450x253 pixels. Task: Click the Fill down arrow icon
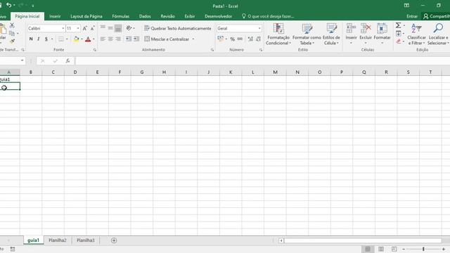pos(399,34)
